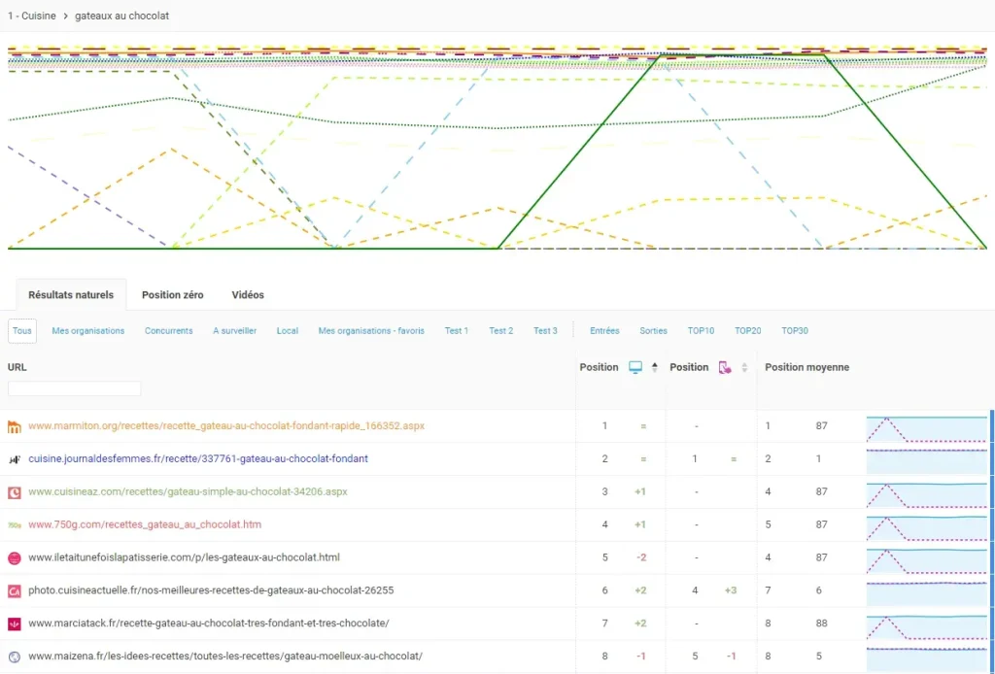Open the Vidéos tab
The width and height of the screenshot is (995, 674).
[x=248, y=295]
